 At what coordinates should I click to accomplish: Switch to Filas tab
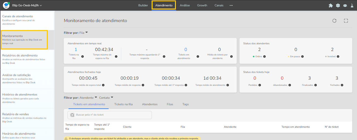(x=170, y=104)
